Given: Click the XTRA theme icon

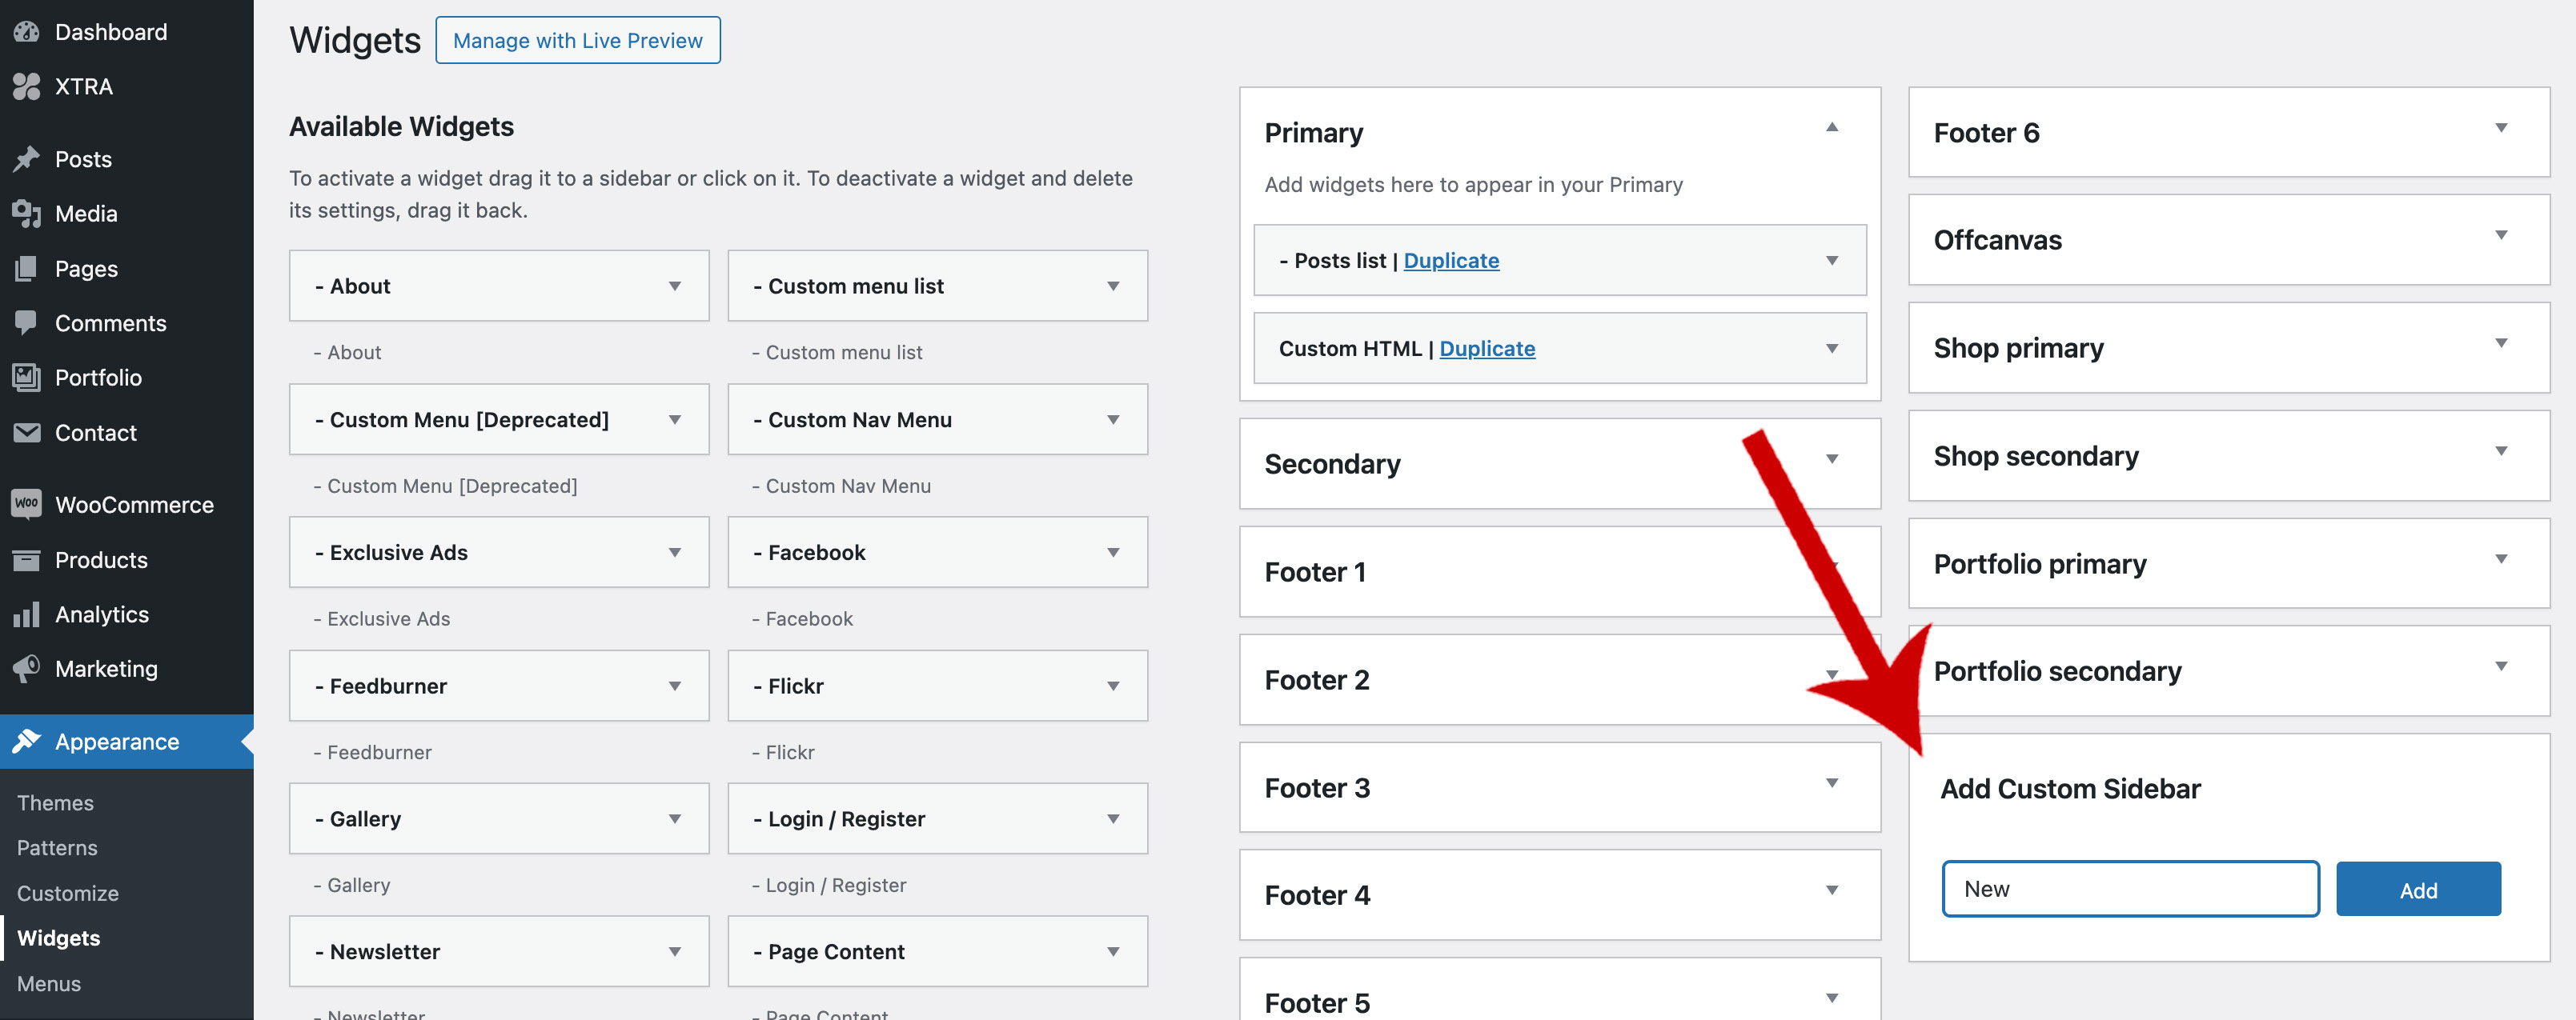Looking at the screenshot, I should pos(27,87).
